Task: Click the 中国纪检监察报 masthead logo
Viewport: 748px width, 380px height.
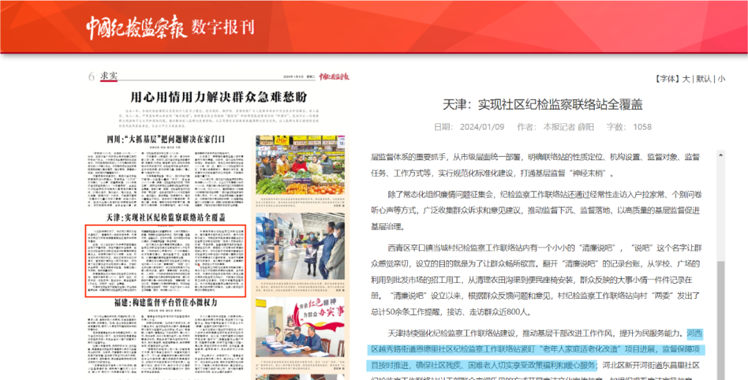Action: (x=136, y=27)
